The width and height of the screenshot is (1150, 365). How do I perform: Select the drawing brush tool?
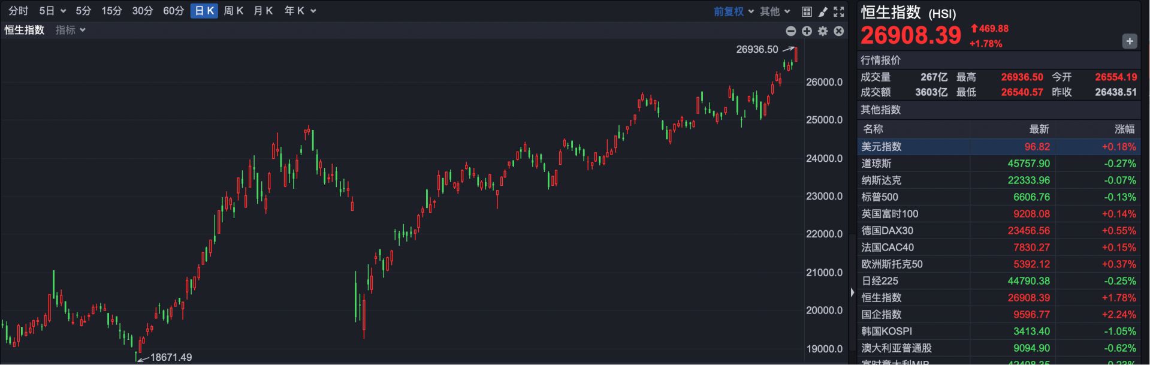tap(823, 11)
